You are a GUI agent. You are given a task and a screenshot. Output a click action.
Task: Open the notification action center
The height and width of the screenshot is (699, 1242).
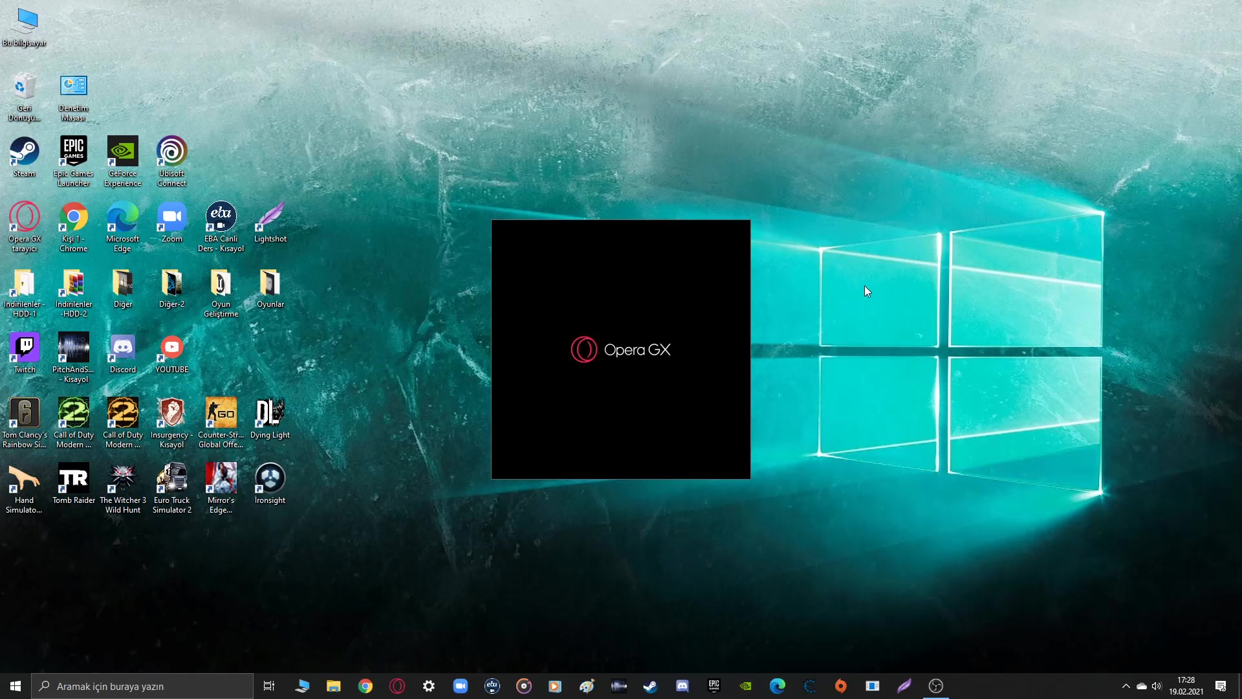1221,686
